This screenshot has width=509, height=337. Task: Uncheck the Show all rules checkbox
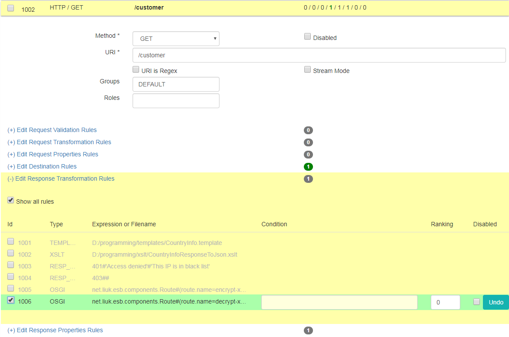point(11,200)
